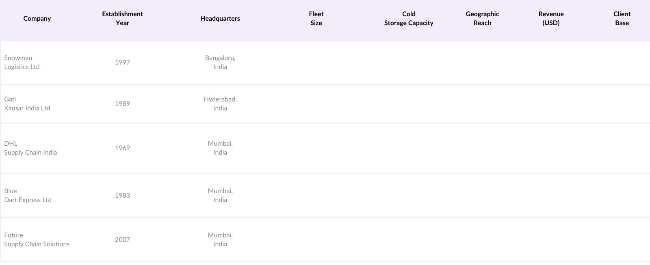Select the Snowman Logistics Ltd company cell
650x265 pixels.
tap(22, 62)
